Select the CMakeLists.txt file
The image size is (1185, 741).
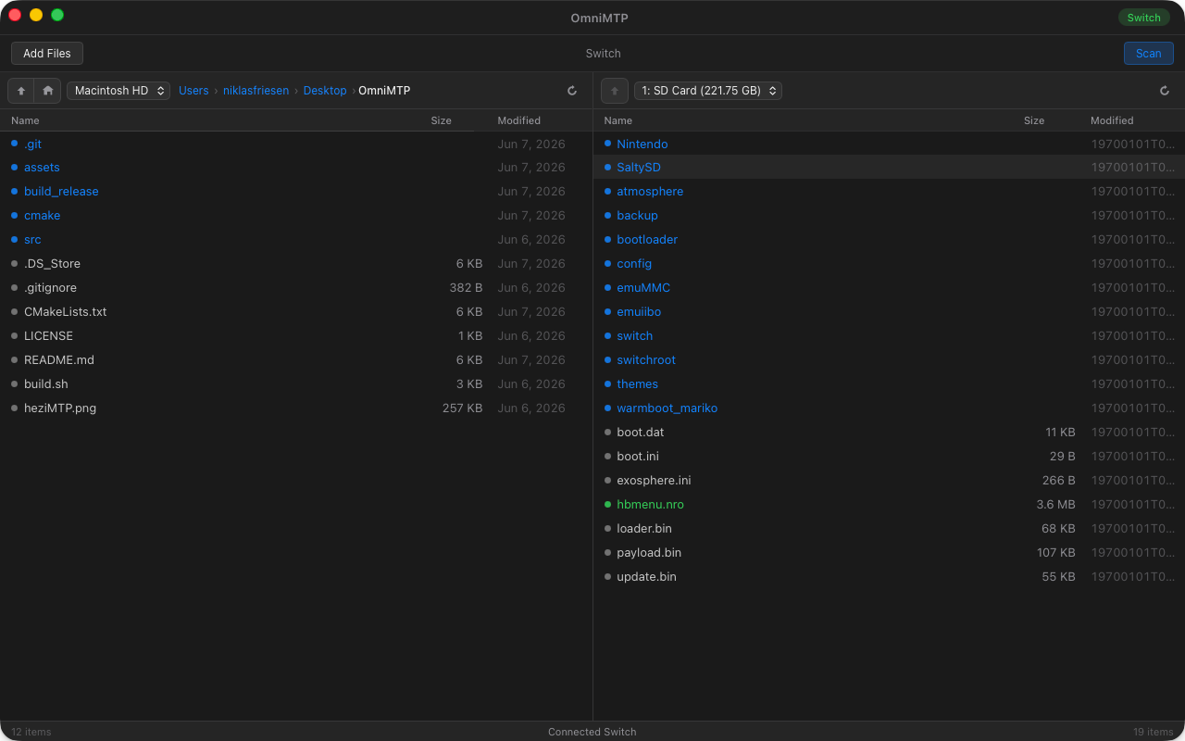click(x=296, y=312)
